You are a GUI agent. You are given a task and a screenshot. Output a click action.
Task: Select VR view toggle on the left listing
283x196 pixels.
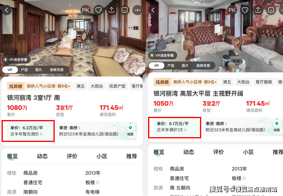click(x=10, y=70)
